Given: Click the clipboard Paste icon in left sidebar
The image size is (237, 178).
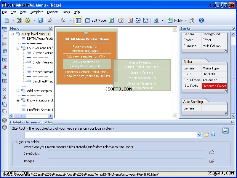Looking at the screenshot, I should 4,111.
